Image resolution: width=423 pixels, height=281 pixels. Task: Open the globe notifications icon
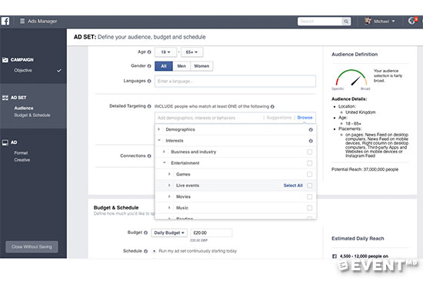[x=411, y=21]
